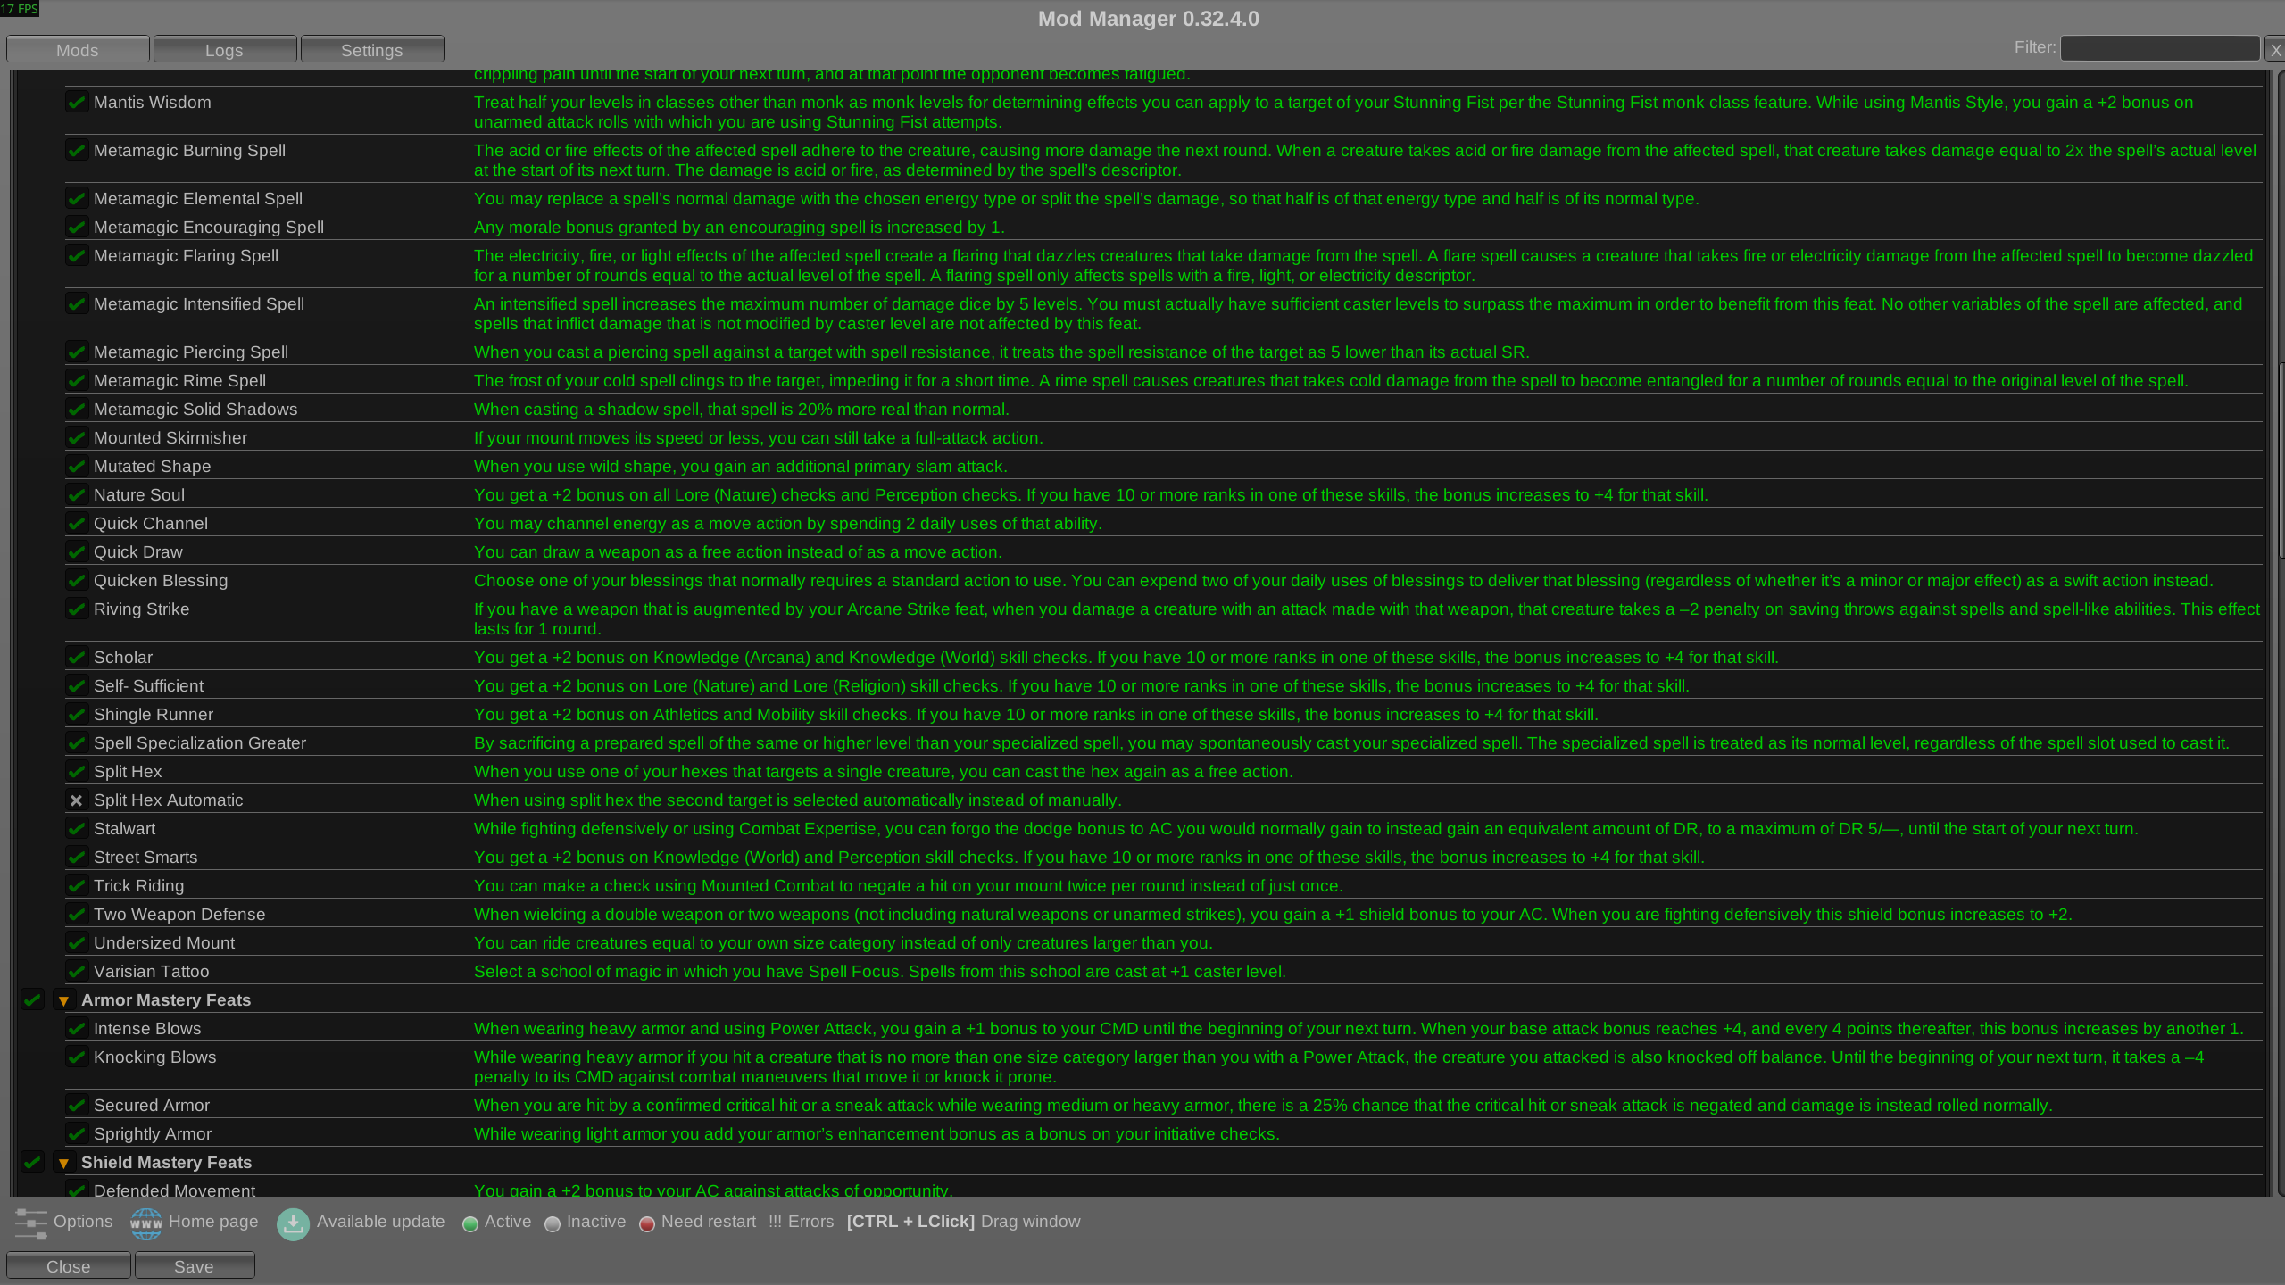Toggle the Metamagic Solid Shadows checkbox
The height and width of the screenshot is (1285, 2285).
tap(77, 410)
